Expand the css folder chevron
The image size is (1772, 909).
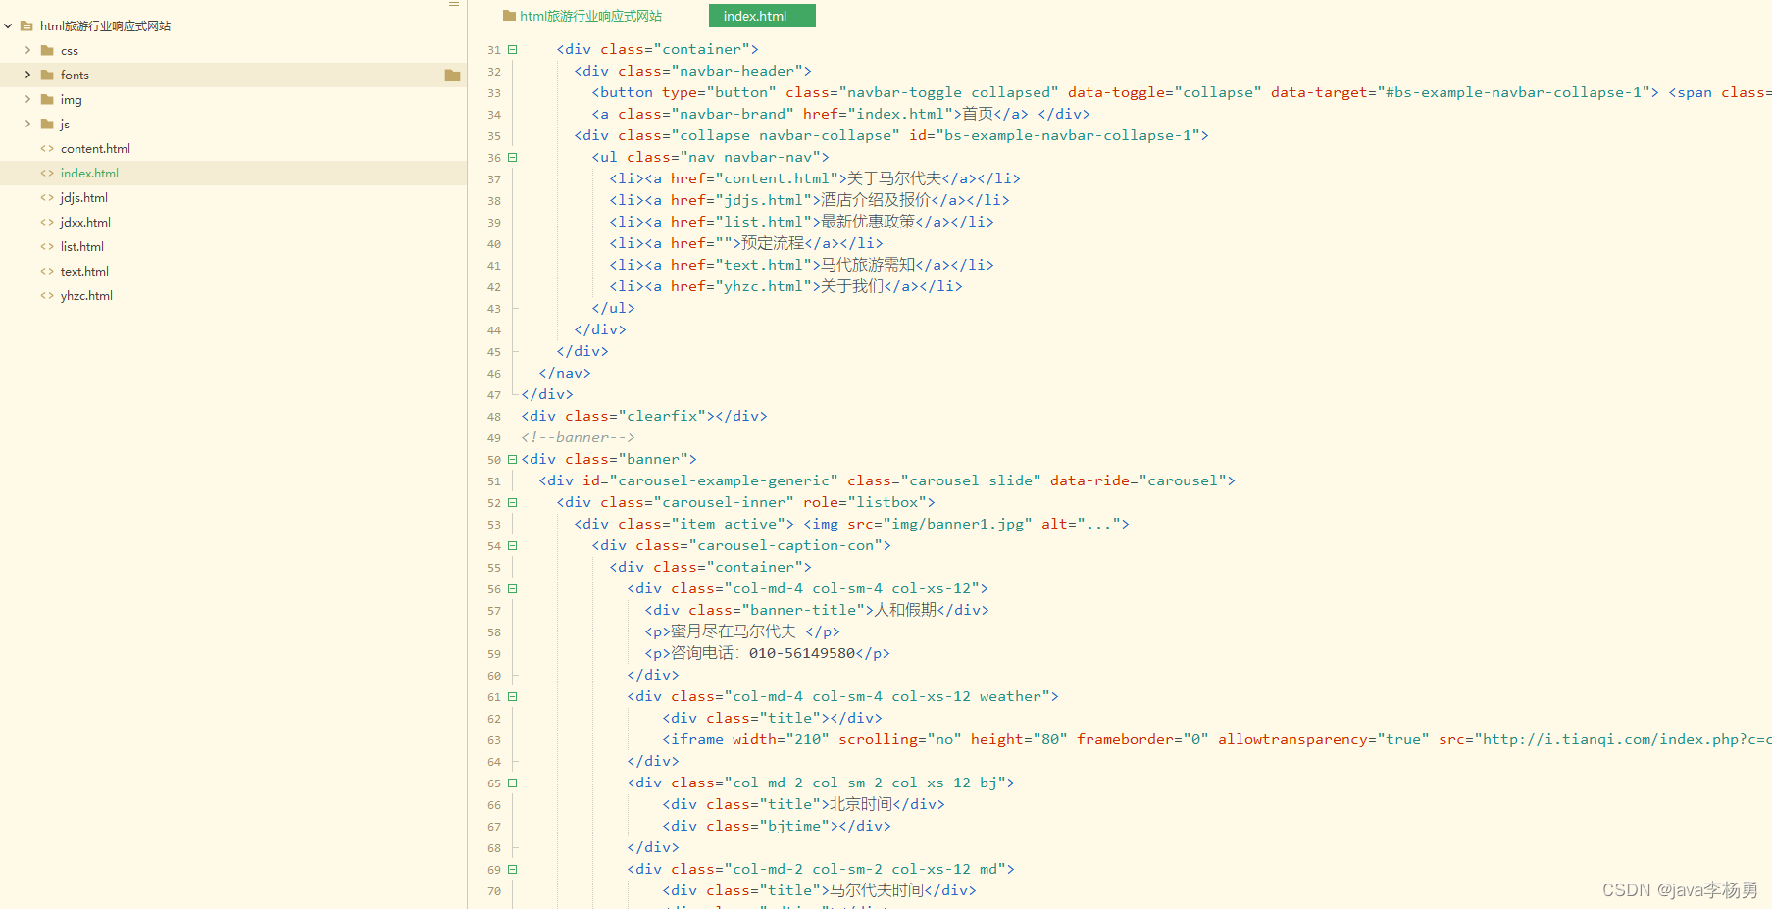[27, 50]
